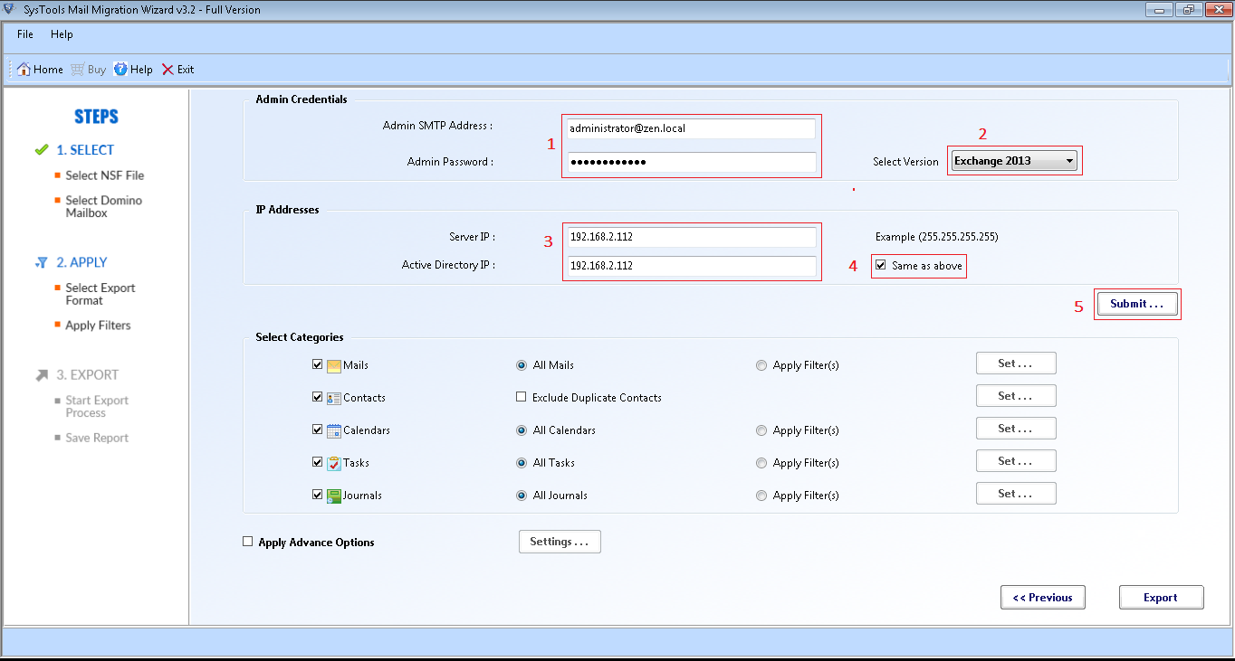Click the Server IP field

[692, 237]
